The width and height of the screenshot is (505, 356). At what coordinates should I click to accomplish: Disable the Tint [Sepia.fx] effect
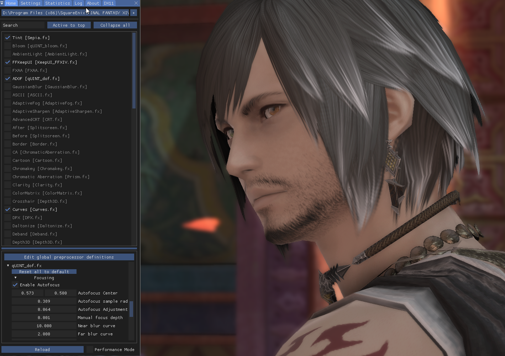(x=7, y=37)
